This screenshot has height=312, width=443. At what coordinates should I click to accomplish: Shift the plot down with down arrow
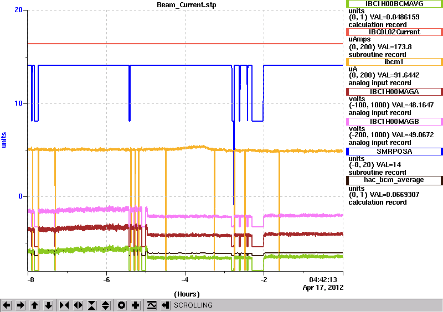click(49, 305)
